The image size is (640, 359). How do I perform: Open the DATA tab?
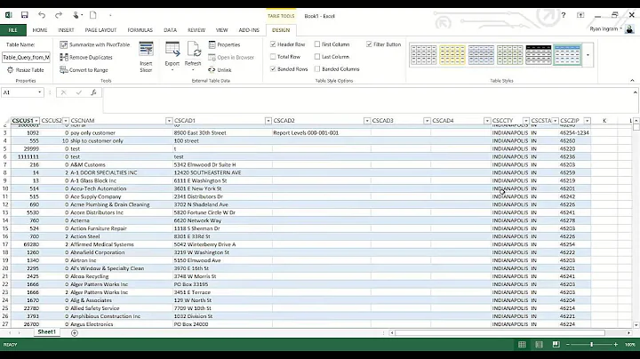[170, 30]
